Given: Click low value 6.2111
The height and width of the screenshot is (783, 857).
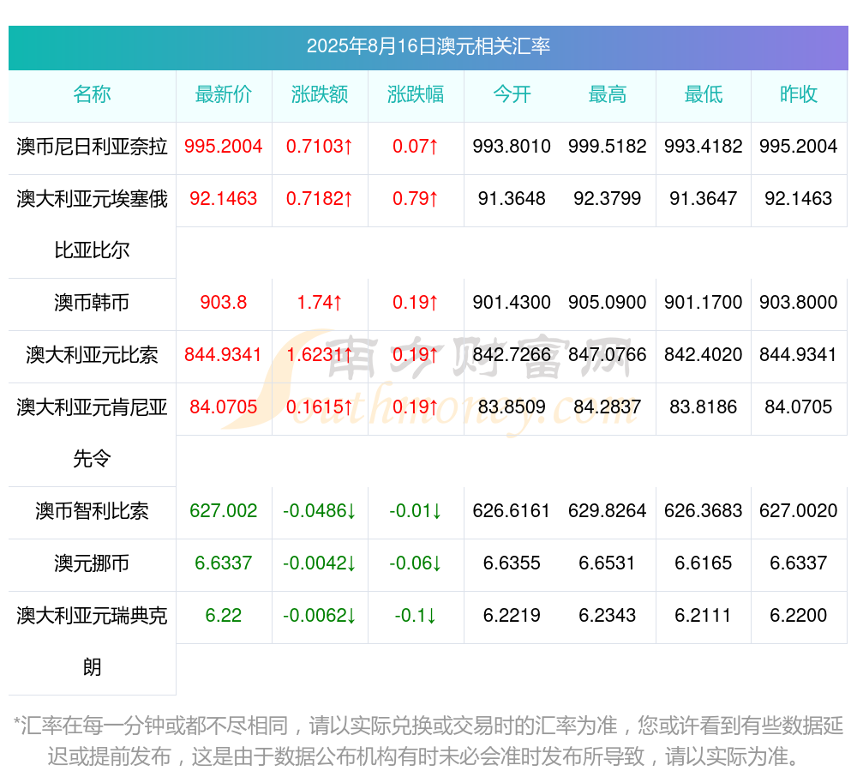Looking at the screenshot, I should (x=704, y=616).
